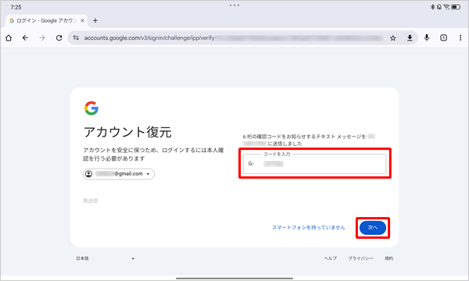
Task: Click the 次へ button
Action: pyautogui.click(x=373, y=228)
